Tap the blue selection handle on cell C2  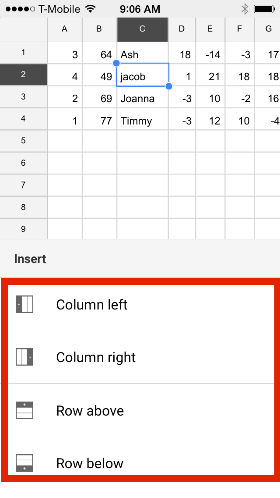coord(169,86)
